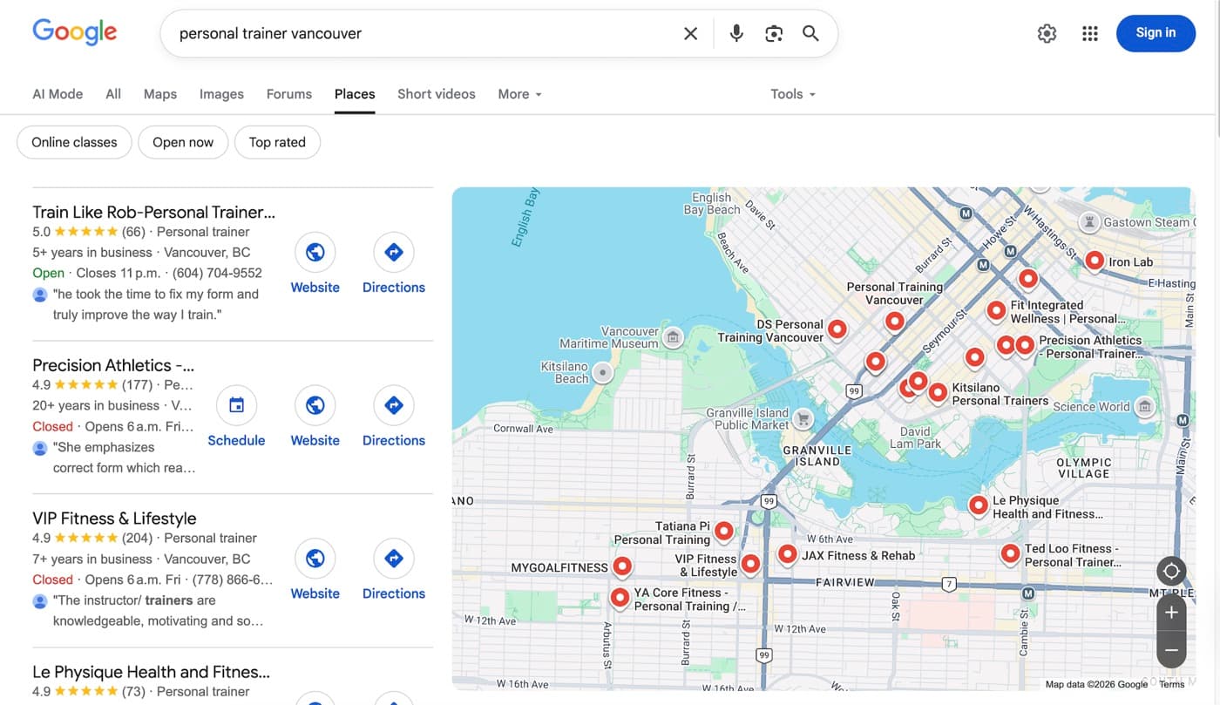This screenshot has height=705, width=1220.
Task: Click the Granville Island Public Market marker
Action: coord(803,419)
